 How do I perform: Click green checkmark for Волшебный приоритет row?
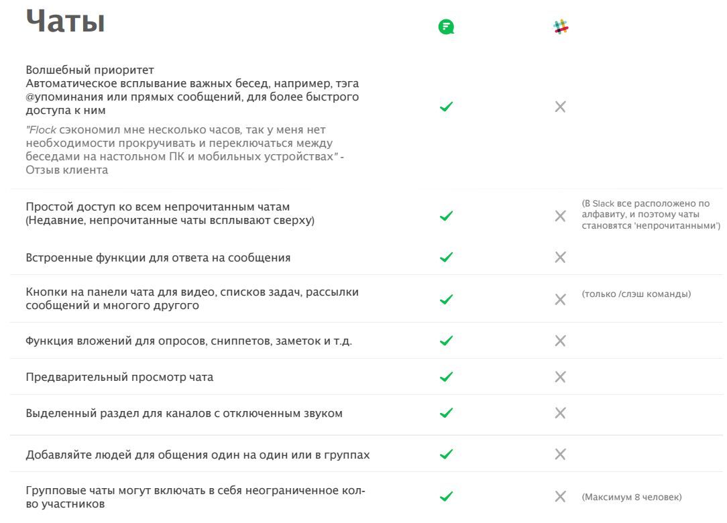click(x=446, y=107)
